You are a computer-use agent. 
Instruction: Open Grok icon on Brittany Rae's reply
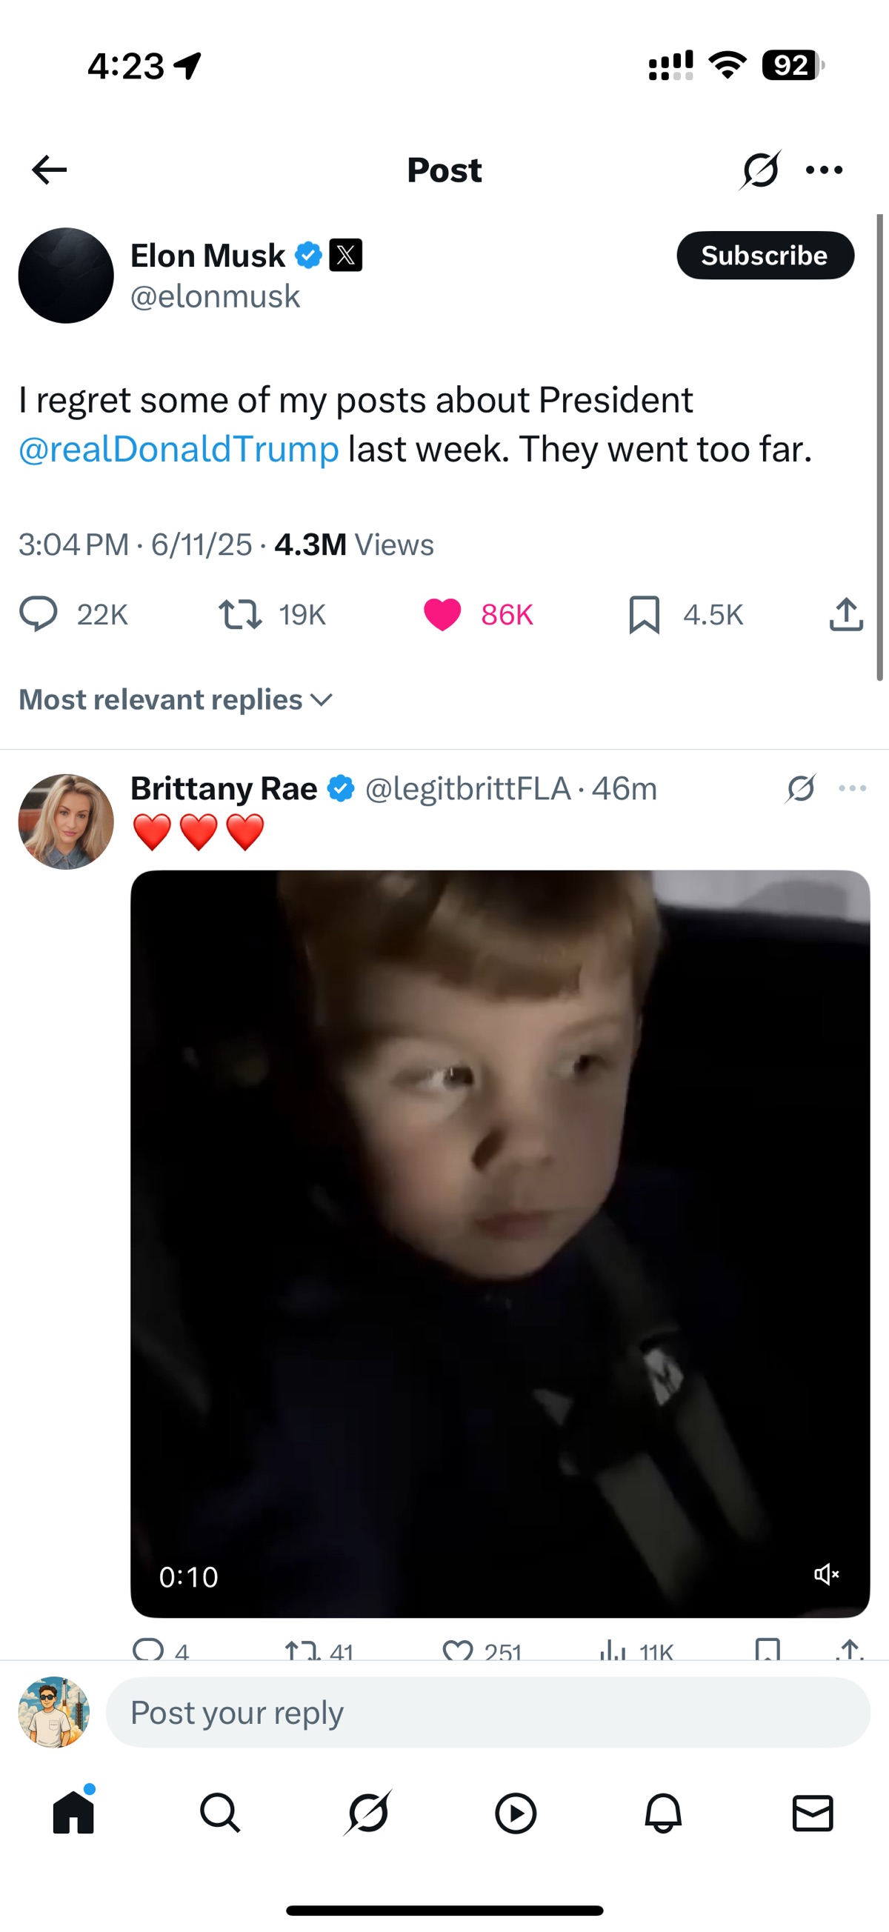(x=802, y=788)
